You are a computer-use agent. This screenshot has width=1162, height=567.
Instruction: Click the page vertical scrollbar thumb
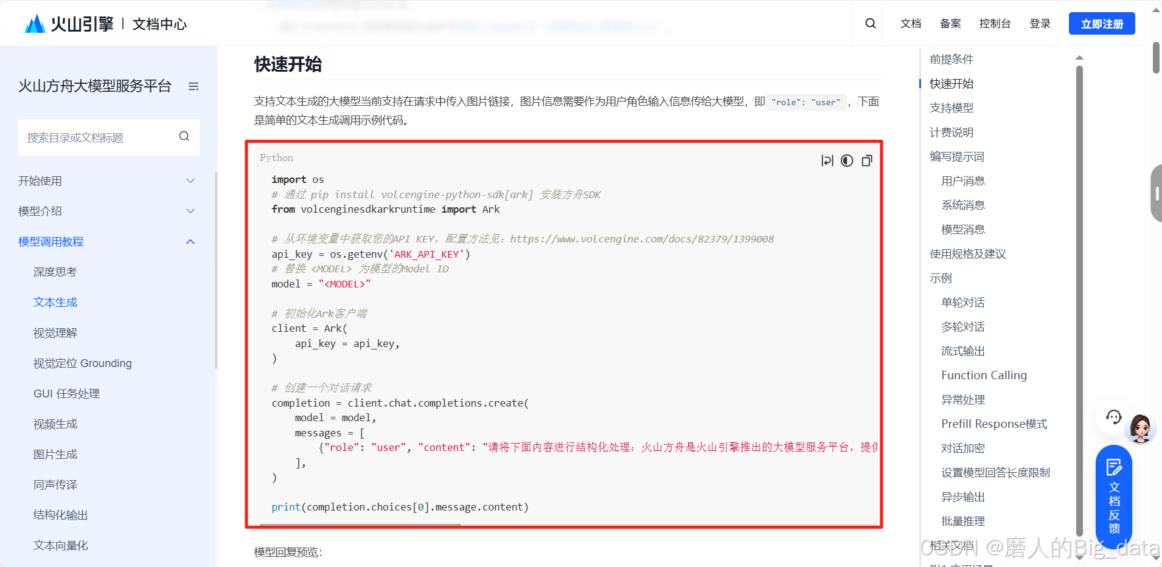click(x=1156, y=58)
